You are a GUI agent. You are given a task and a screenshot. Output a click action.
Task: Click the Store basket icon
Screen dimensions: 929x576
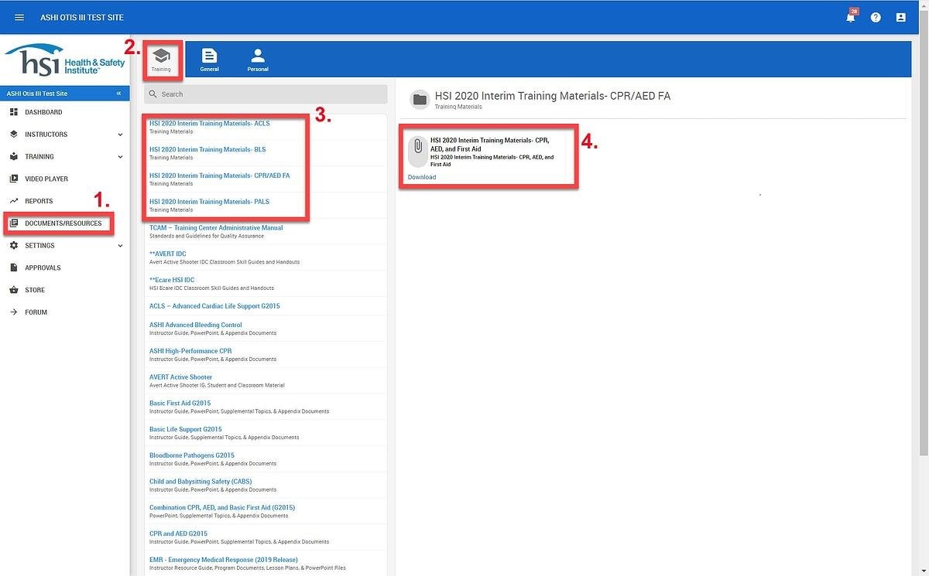14,290
